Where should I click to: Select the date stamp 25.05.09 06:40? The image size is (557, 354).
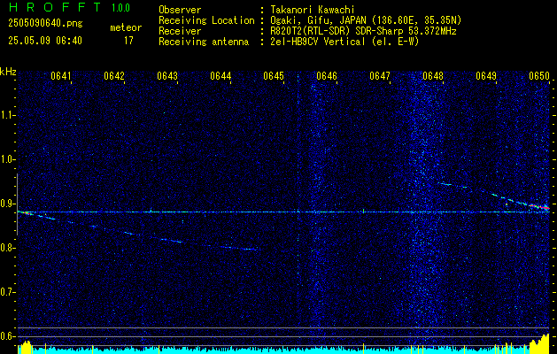coord(45,41)
